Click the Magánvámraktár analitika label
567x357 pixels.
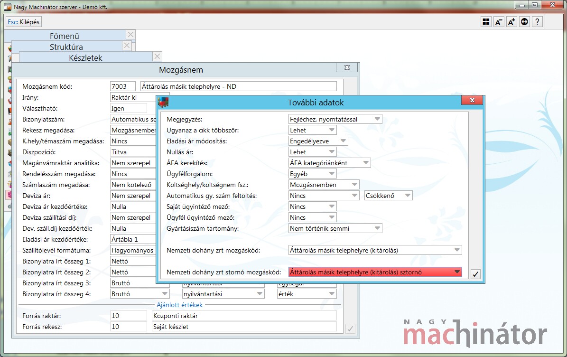(61, 163)
